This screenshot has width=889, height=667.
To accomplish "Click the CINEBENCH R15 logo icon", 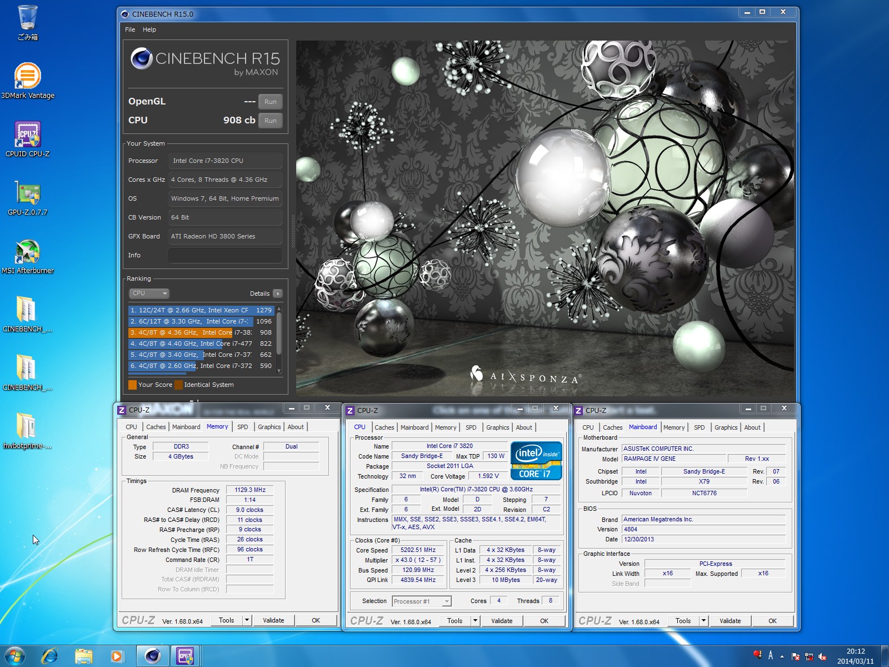I will click(141, 58).
